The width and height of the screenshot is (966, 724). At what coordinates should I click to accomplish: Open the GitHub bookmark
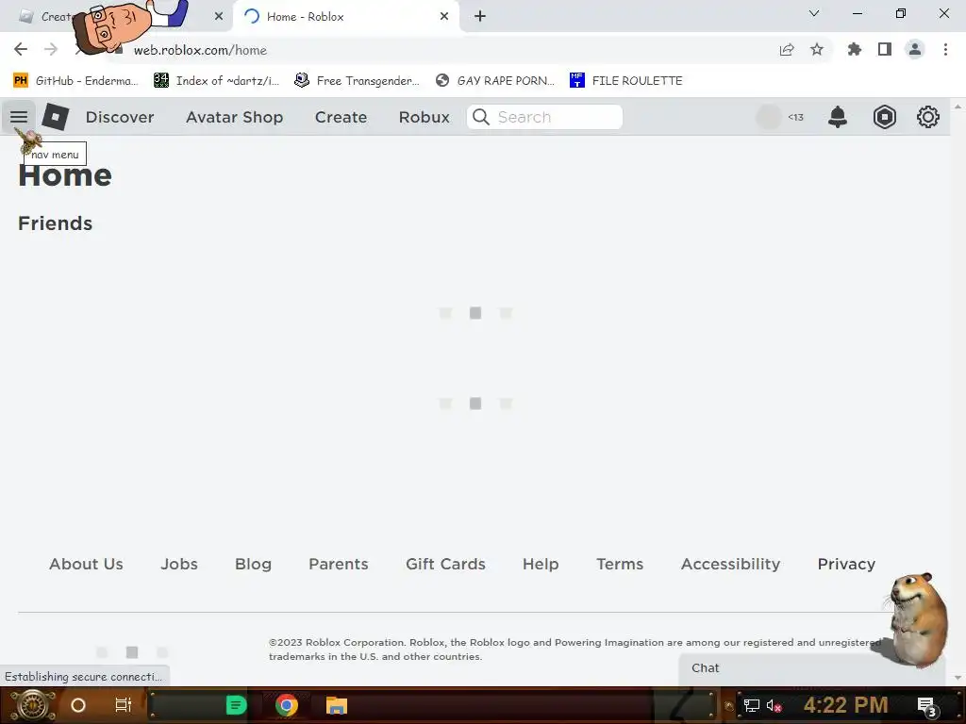(x=75, y=81)
